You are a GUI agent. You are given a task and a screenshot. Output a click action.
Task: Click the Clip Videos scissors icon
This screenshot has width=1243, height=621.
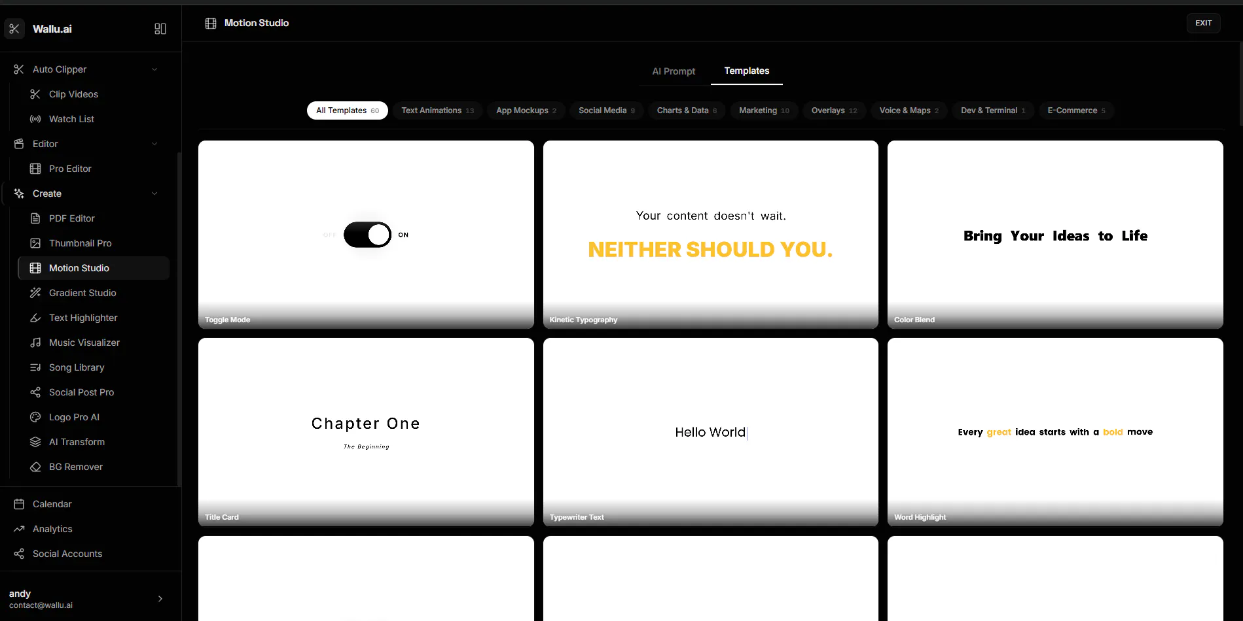click(x=35, y=94)
